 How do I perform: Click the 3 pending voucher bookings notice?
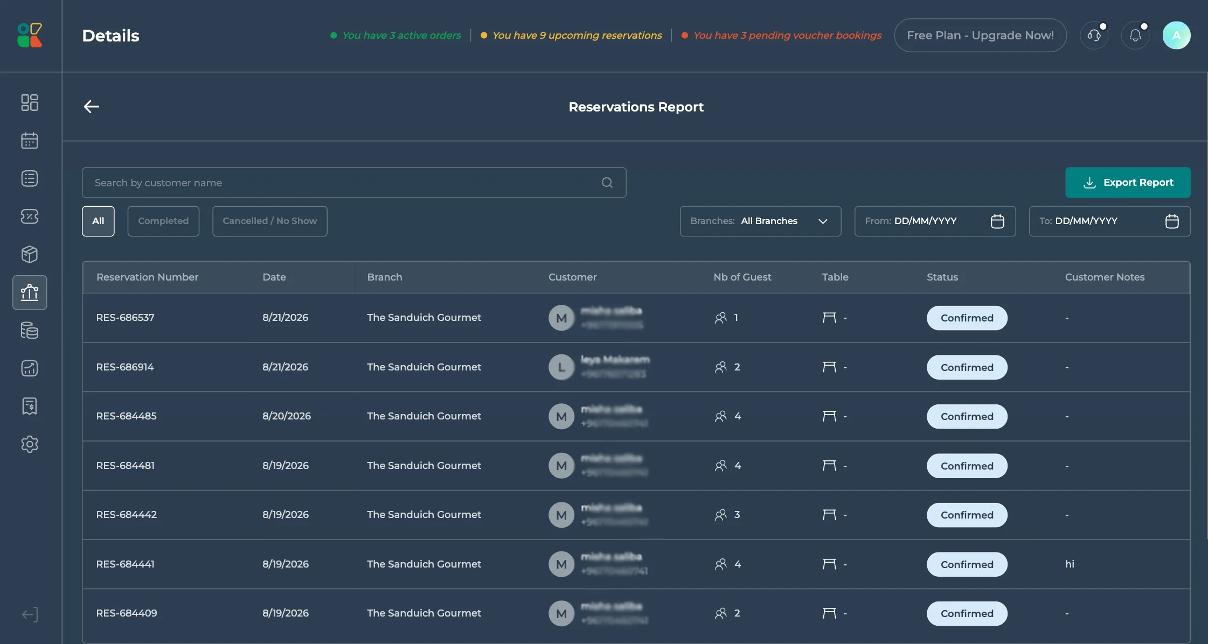click(x=782, y=35)
